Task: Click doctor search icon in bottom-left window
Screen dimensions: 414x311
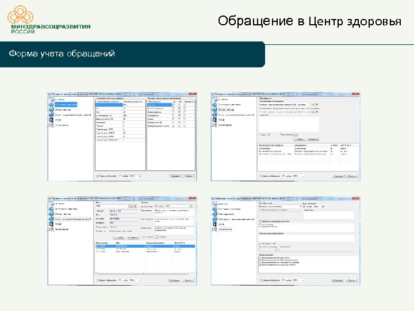Action: [131, 206]
